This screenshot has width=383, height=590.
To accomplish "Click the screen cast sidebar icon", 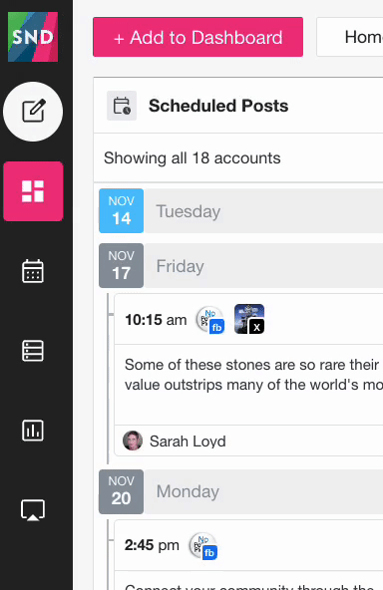I will click(x=33, y=510).
